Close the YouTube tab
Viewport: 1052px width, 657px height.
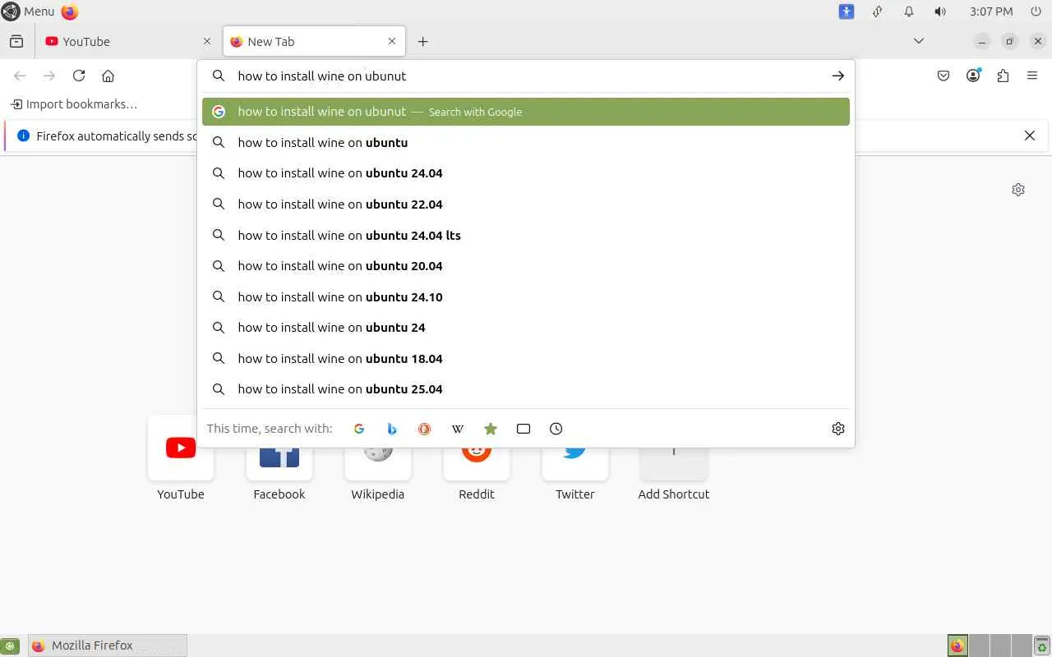point(206,41)
